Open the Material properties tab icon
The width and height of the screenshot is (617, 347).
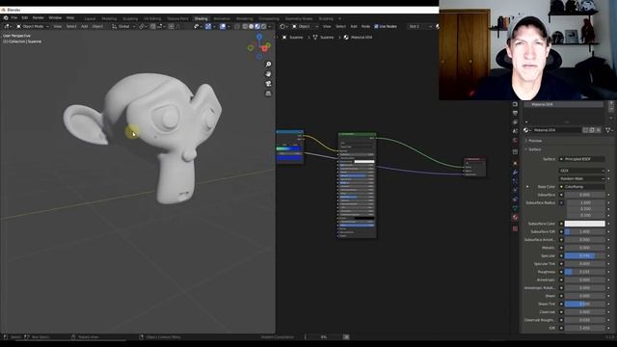pyautogui.click(x=515, y=217)
